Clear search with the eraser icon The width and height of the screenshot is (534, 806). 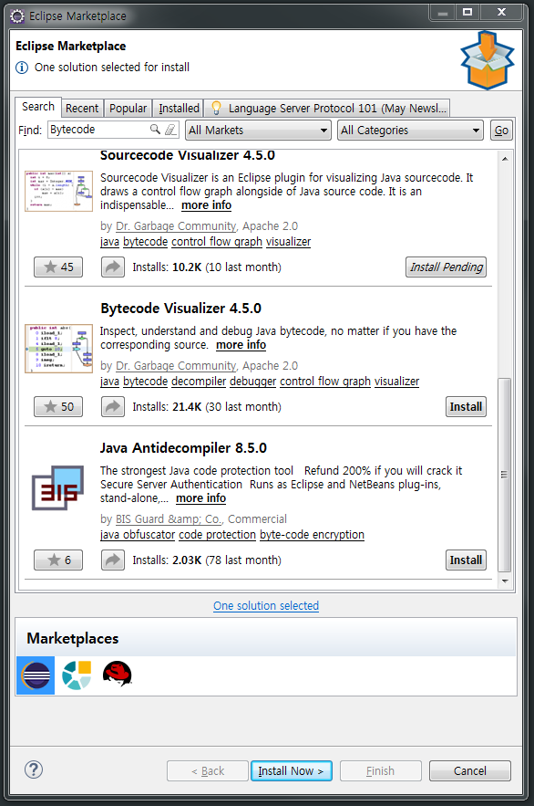[170, 129]
